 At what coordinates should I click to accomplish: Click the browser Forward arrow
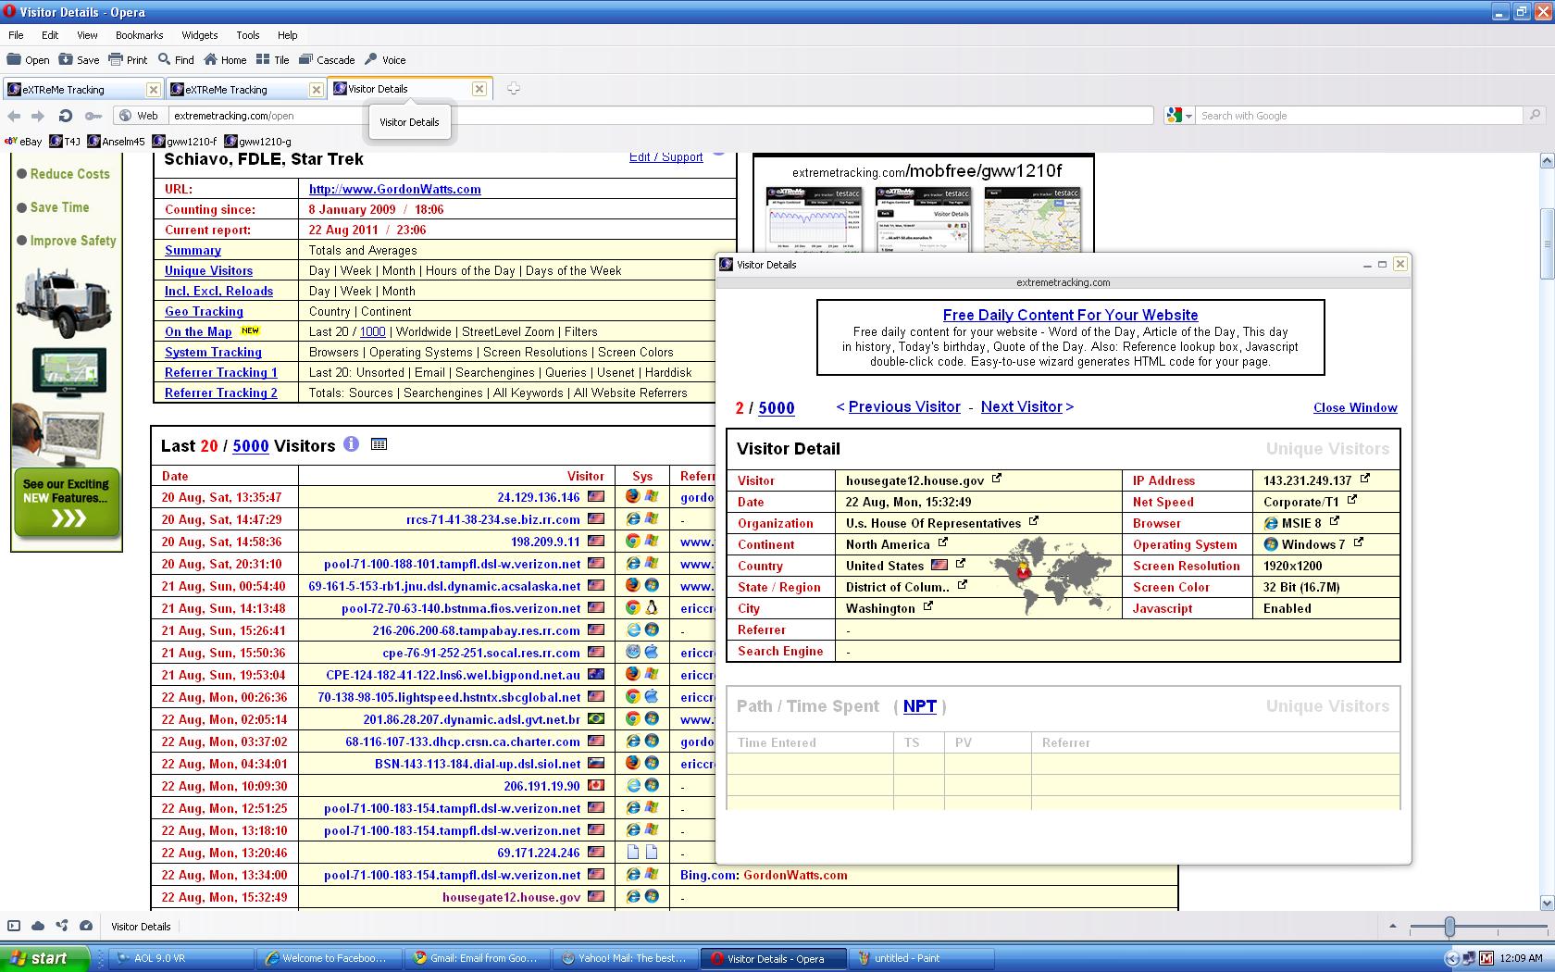click(38, 116)
